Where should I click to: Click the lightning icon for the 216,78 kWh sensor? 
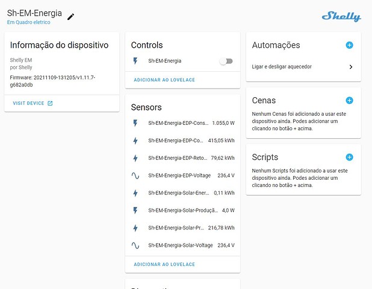click(x=135, y=228)
